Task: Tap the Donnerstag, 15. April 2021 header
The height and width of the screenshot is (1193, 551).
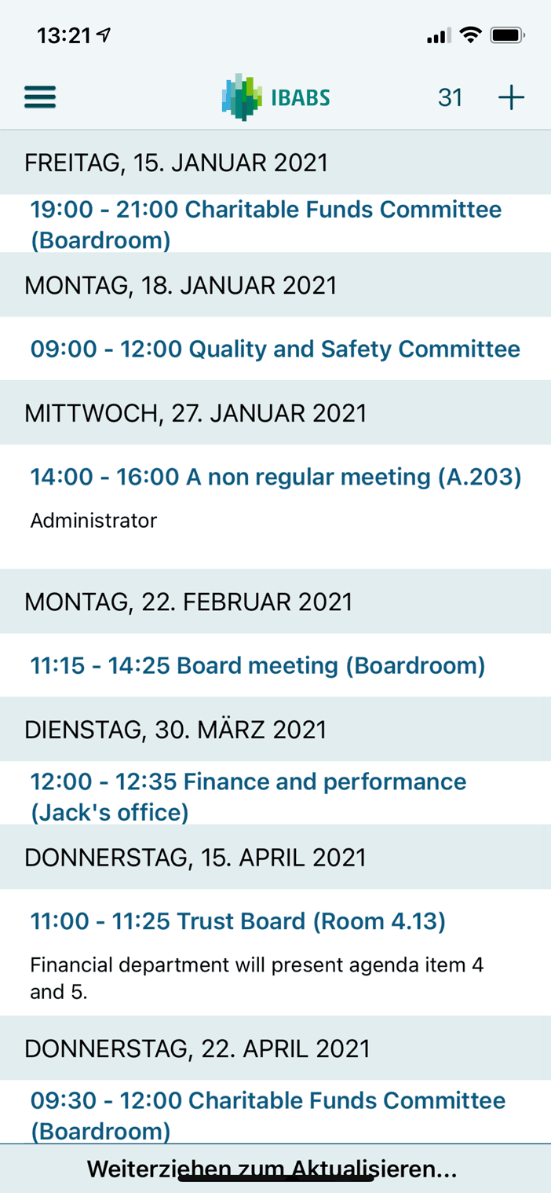Action: click(x=275, y=857)
